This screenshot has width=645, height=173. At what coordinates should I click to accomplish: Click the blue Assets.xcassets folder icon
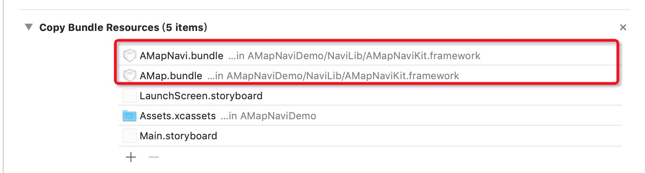click(130, 116)
